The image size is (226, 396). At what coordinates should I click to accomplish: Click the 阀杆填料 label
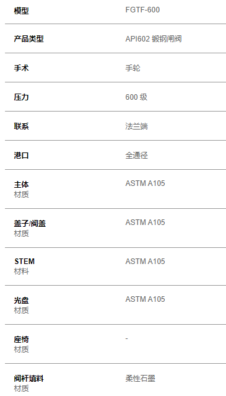[x=28, y=379]
